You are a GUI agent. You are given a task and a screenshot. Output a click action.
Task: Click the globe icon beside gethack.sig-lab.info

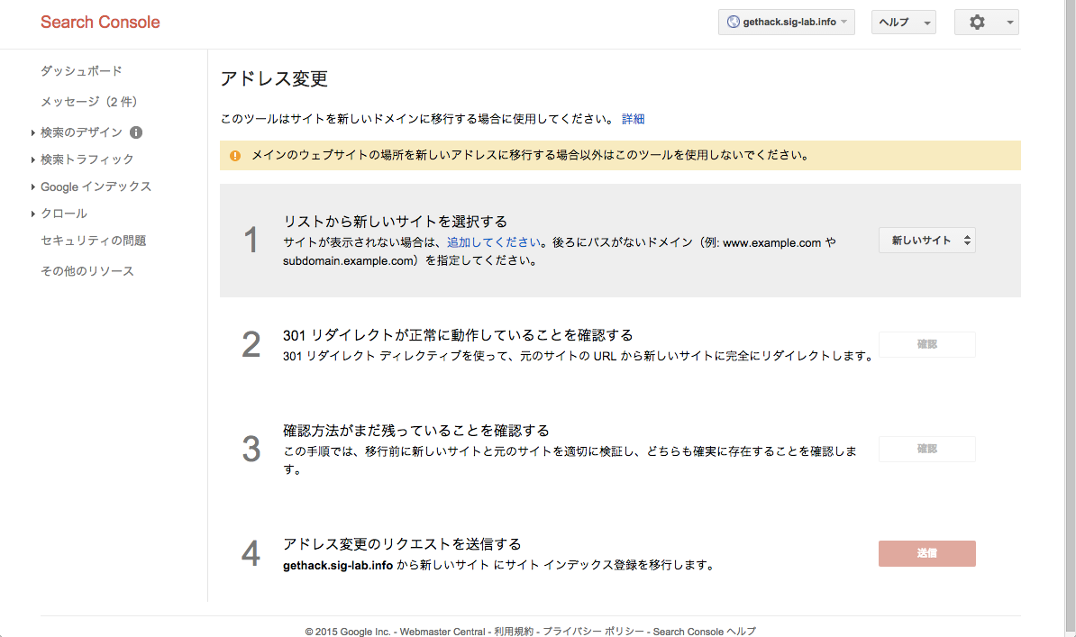(x=733, y=22)
